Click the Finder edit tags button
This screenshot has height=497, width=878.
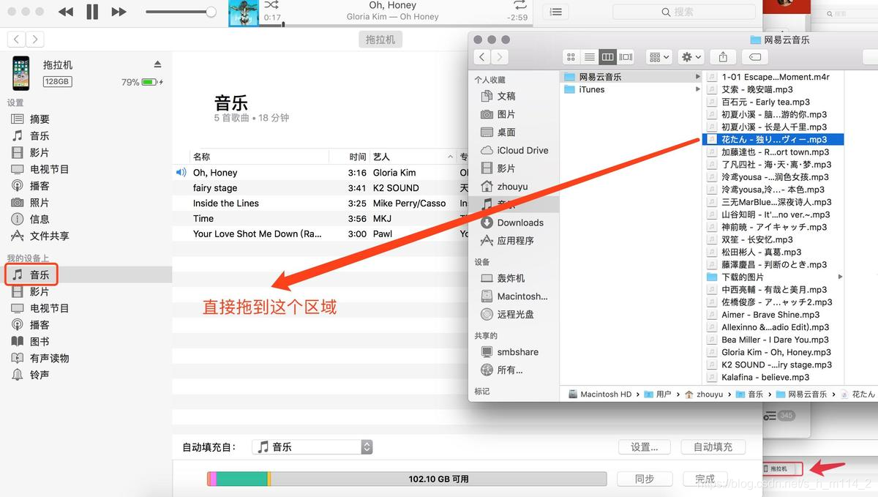point(754,57)
